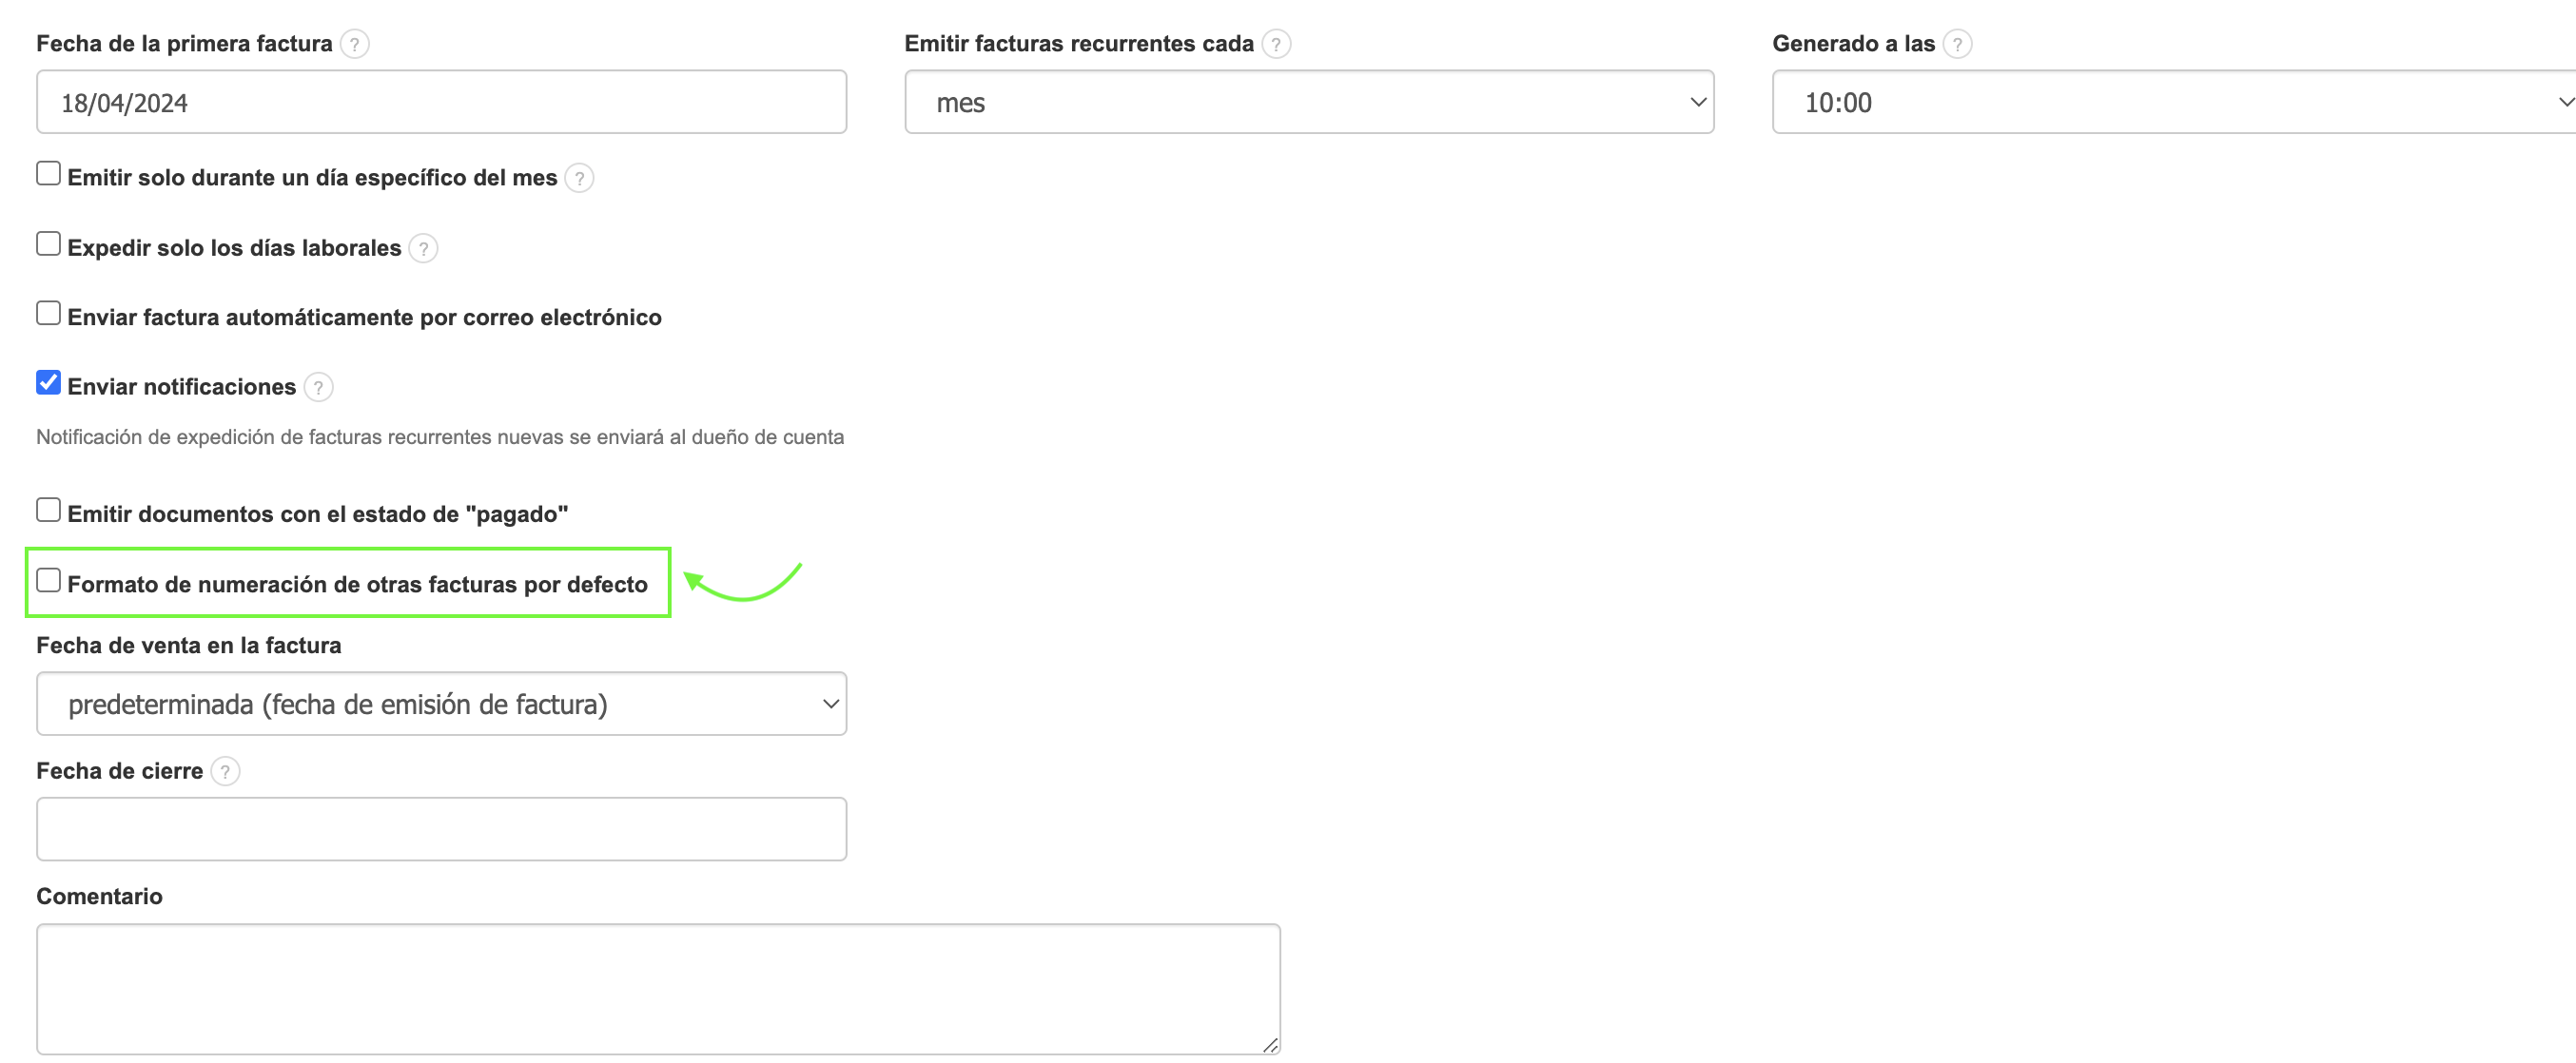
Task: Check Expedir solo los días laborales
Action: pos(48,243)
